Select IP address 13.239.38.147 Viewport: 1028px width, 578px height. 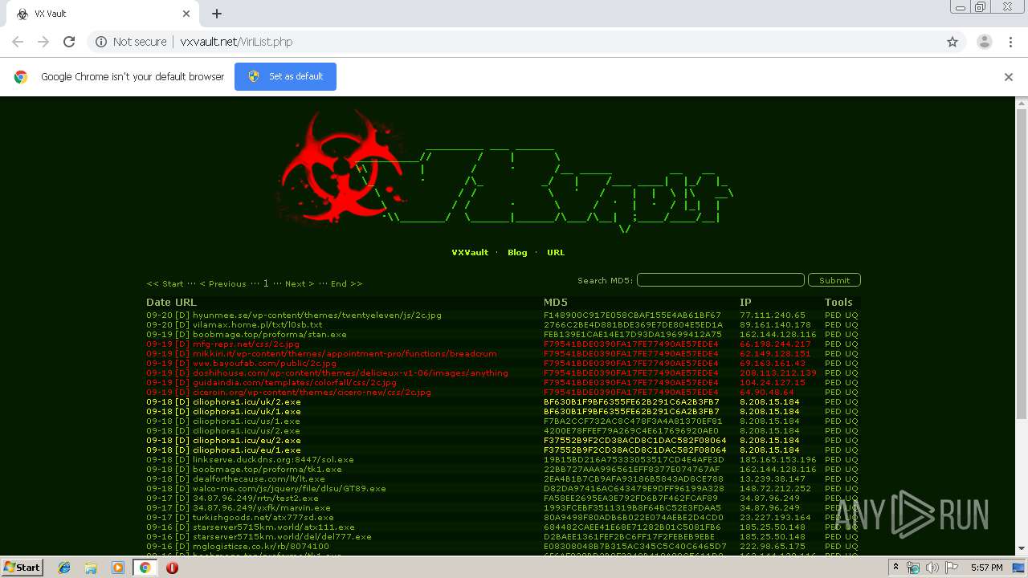[x=773, y=479]
